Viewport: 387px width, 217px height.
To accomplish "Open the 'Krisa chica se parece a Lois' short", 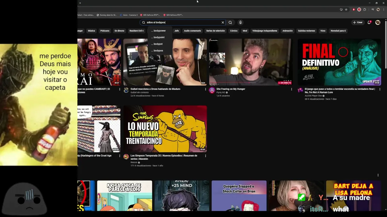I will [x=125, y=196].
